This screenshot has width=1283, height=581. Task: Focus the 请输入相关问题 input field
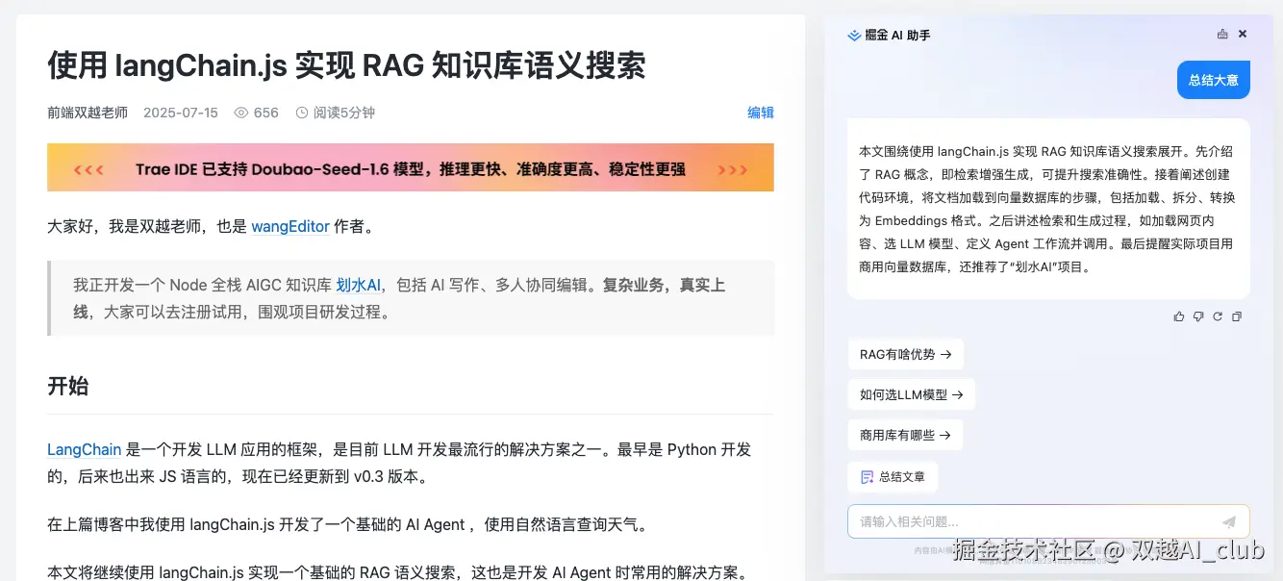click(x=1048, y=521)
